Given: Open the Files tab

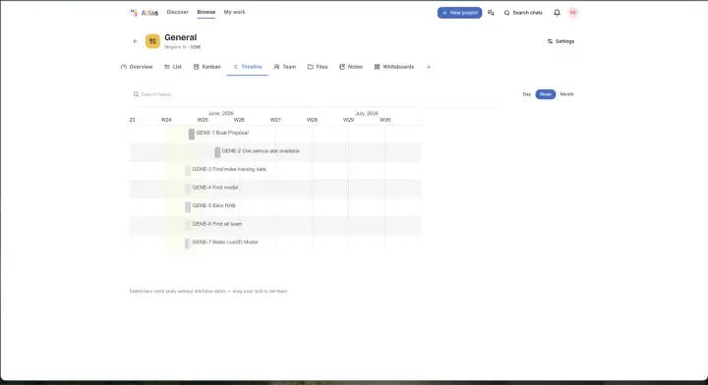Looking at the screenshot, I should (x=318, y=67).
